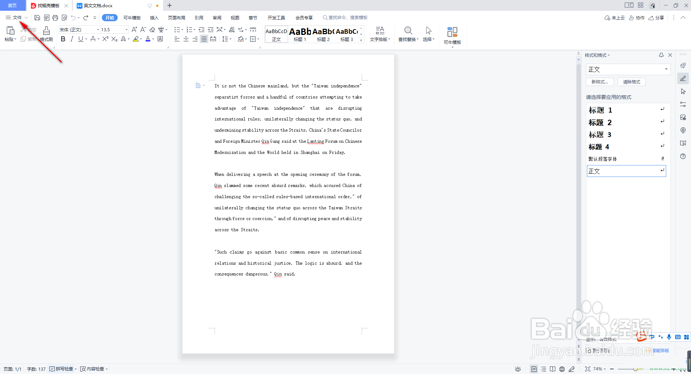The height and width of the screenshot is (374, 691).
Task: Open the 开发工具 tab
Action: pos(276,18)
